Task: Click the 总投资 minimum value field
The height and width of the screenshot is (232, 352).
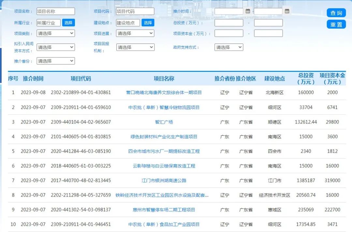Action: [229, 23]
